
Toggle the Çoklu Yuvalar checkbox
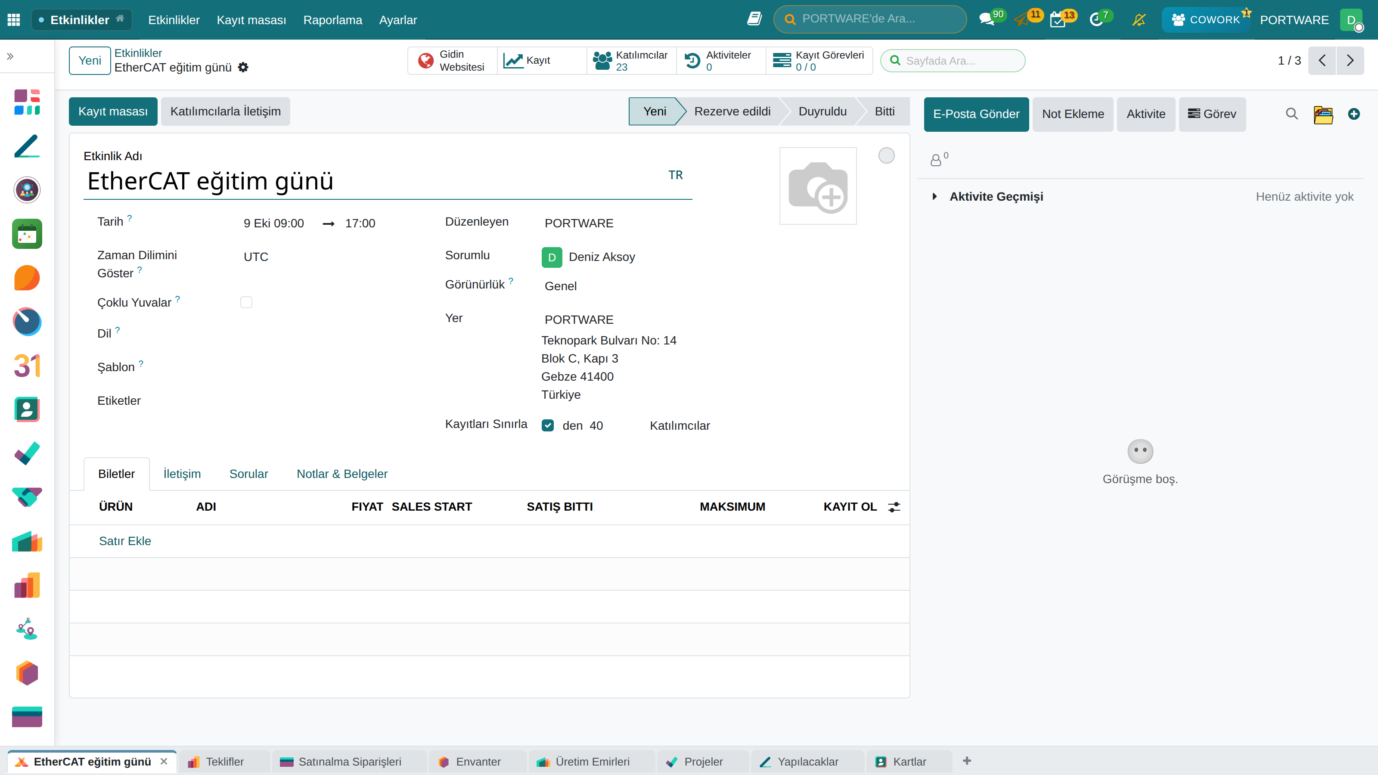pos(246,302)
